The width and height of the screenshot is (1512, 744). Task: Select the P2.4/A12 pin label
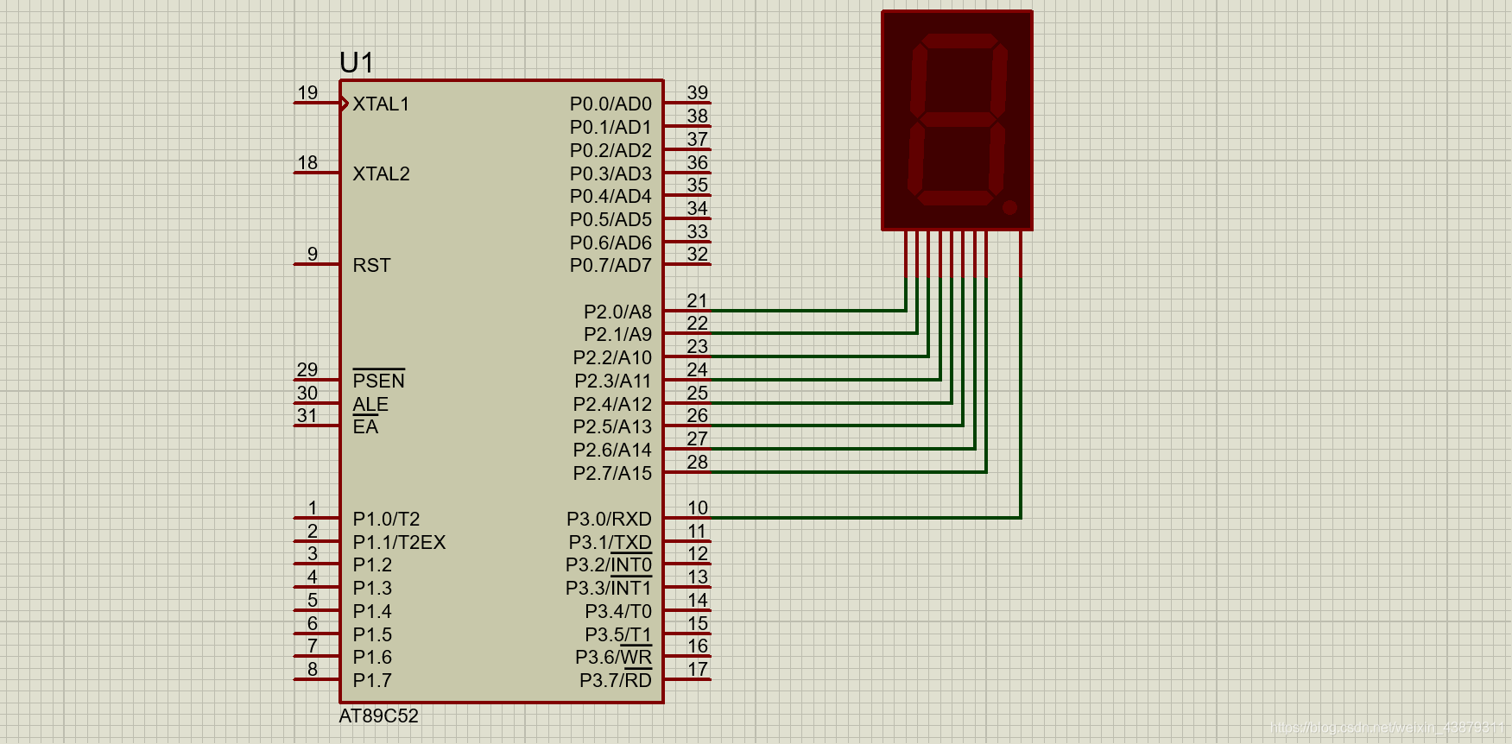pos(612,404)
